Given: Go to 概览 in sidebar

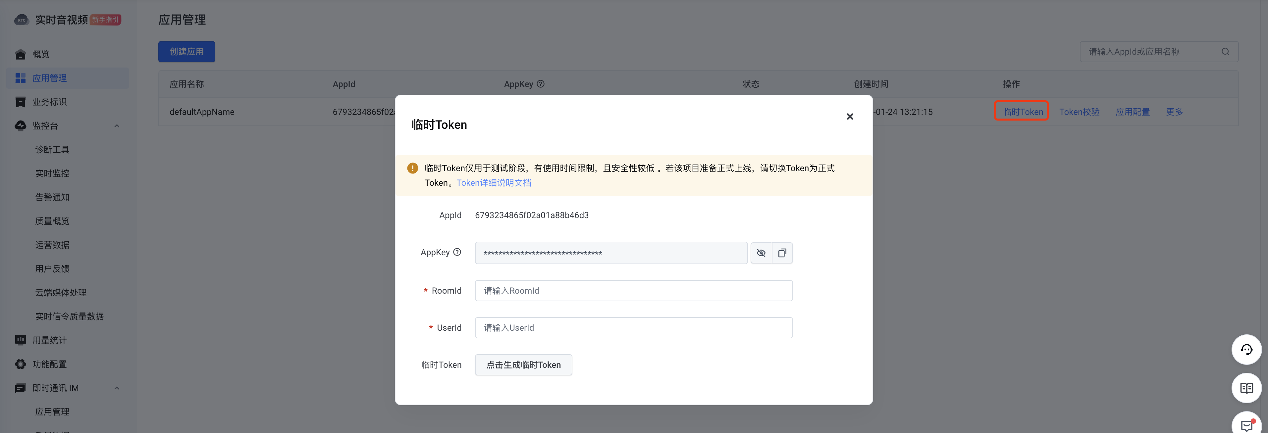Looking at the screenshot, I should pos(41,54).
